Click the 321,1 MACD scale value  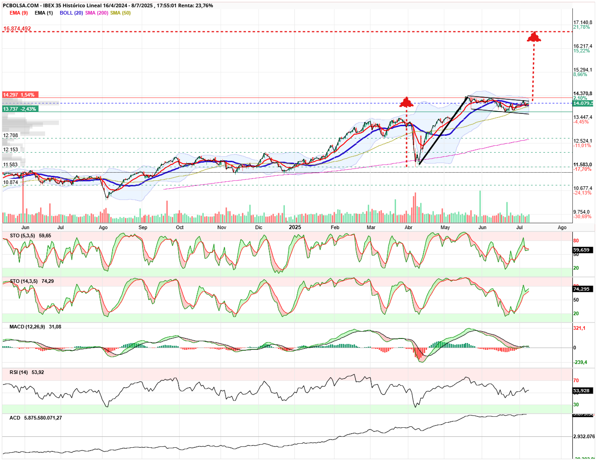579,328
